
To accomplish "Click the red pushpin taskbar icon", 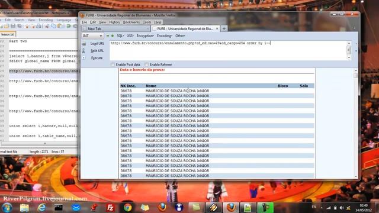I will [x=94, y=208].
